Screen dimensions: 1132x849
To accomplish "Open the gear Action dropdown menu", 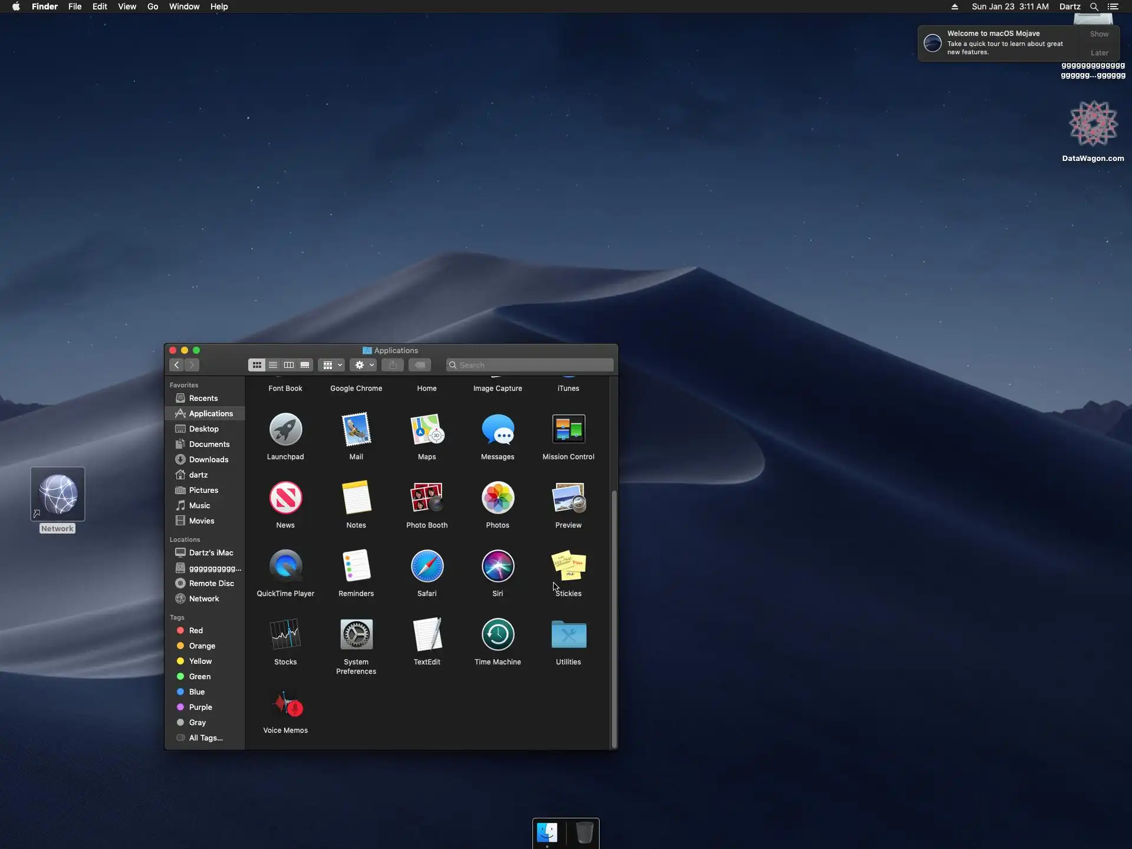I will point(363,365).
